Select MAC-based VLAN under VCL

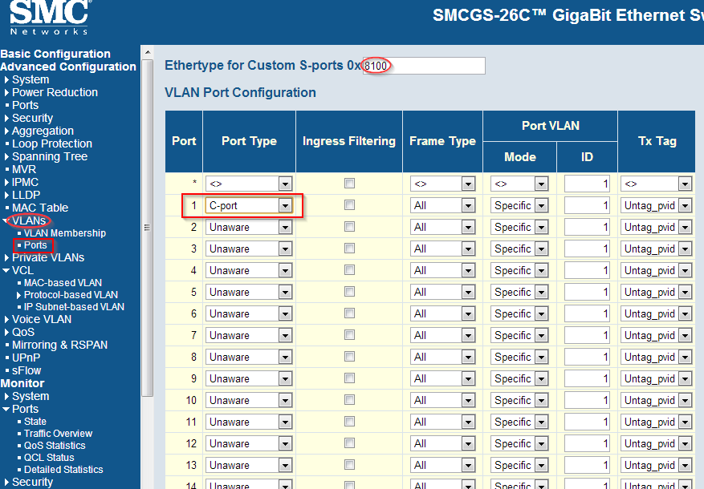click(63, 283)
